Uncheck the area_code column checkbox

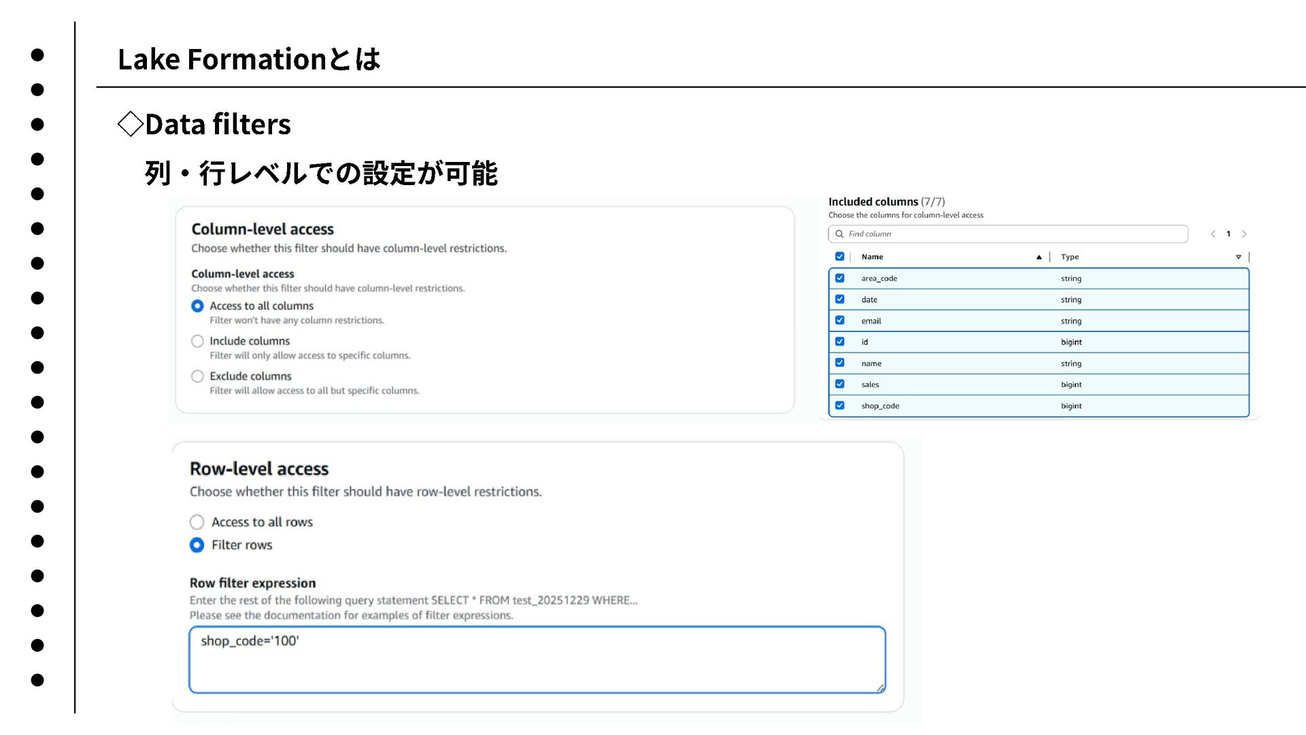839,278
